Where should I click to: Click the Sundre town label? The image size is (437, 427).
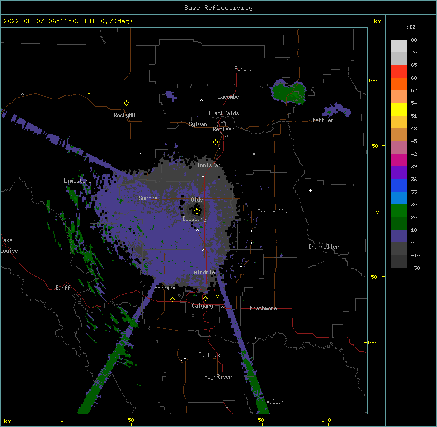pos(148,198)
